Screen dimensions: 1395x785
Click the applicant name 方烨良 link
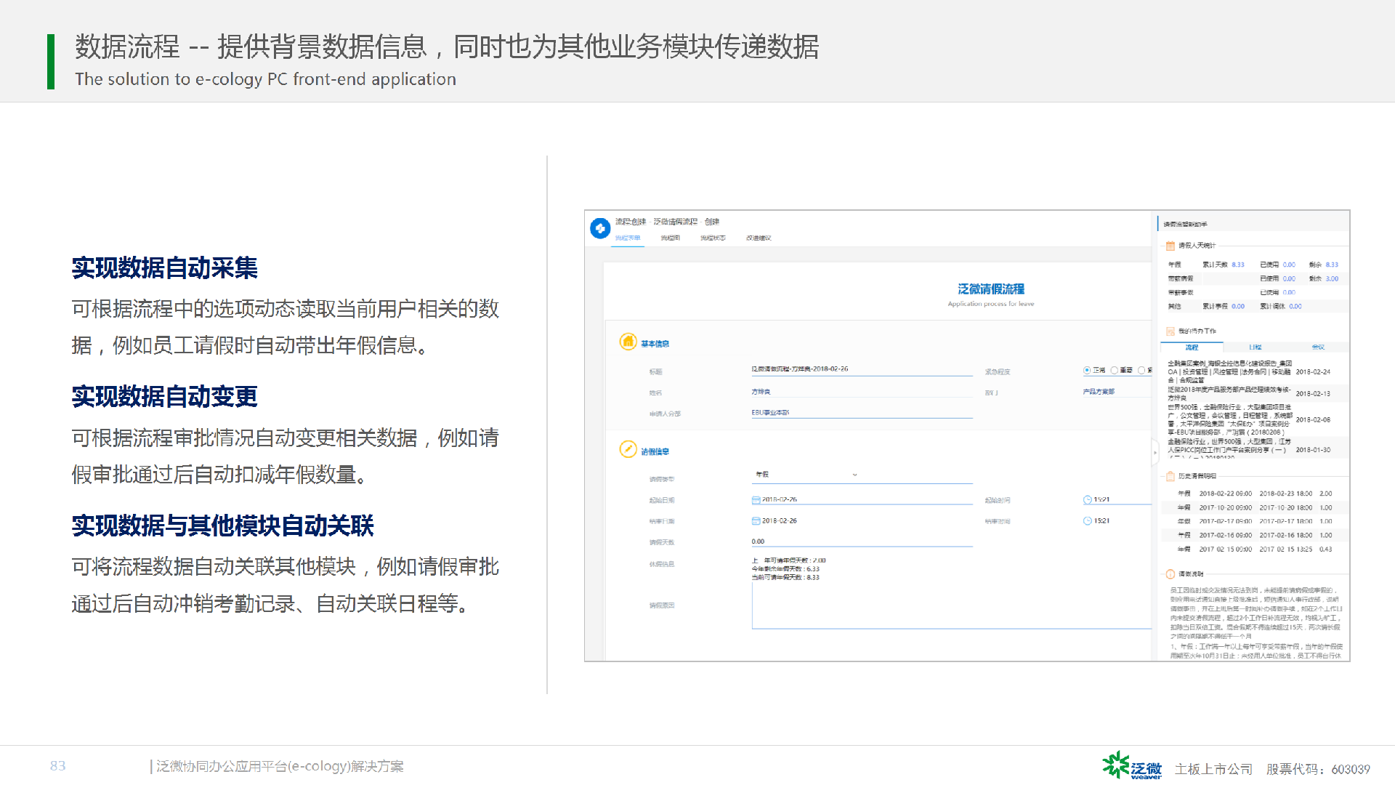pos(761,392)
